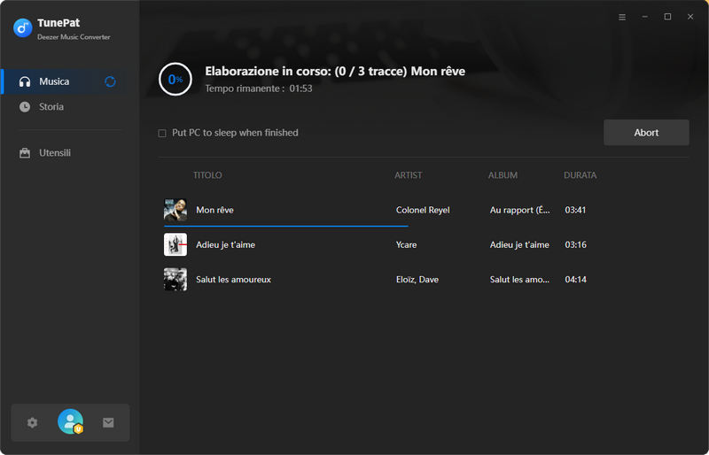Abort the conversion
709x455 pixels.
point(646,133)
